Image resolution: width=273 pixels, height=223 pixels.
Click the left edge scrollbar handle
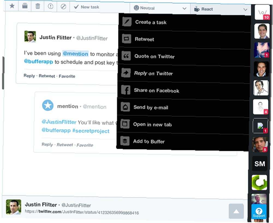click(x=3, y=73)
